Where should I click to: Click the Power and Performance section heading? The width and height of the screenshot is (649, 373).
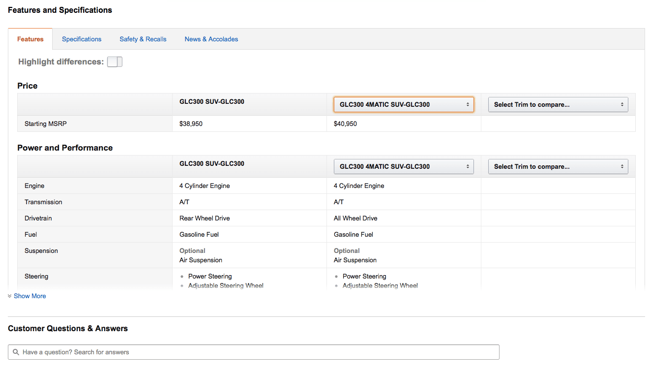(x=65, y=148)
